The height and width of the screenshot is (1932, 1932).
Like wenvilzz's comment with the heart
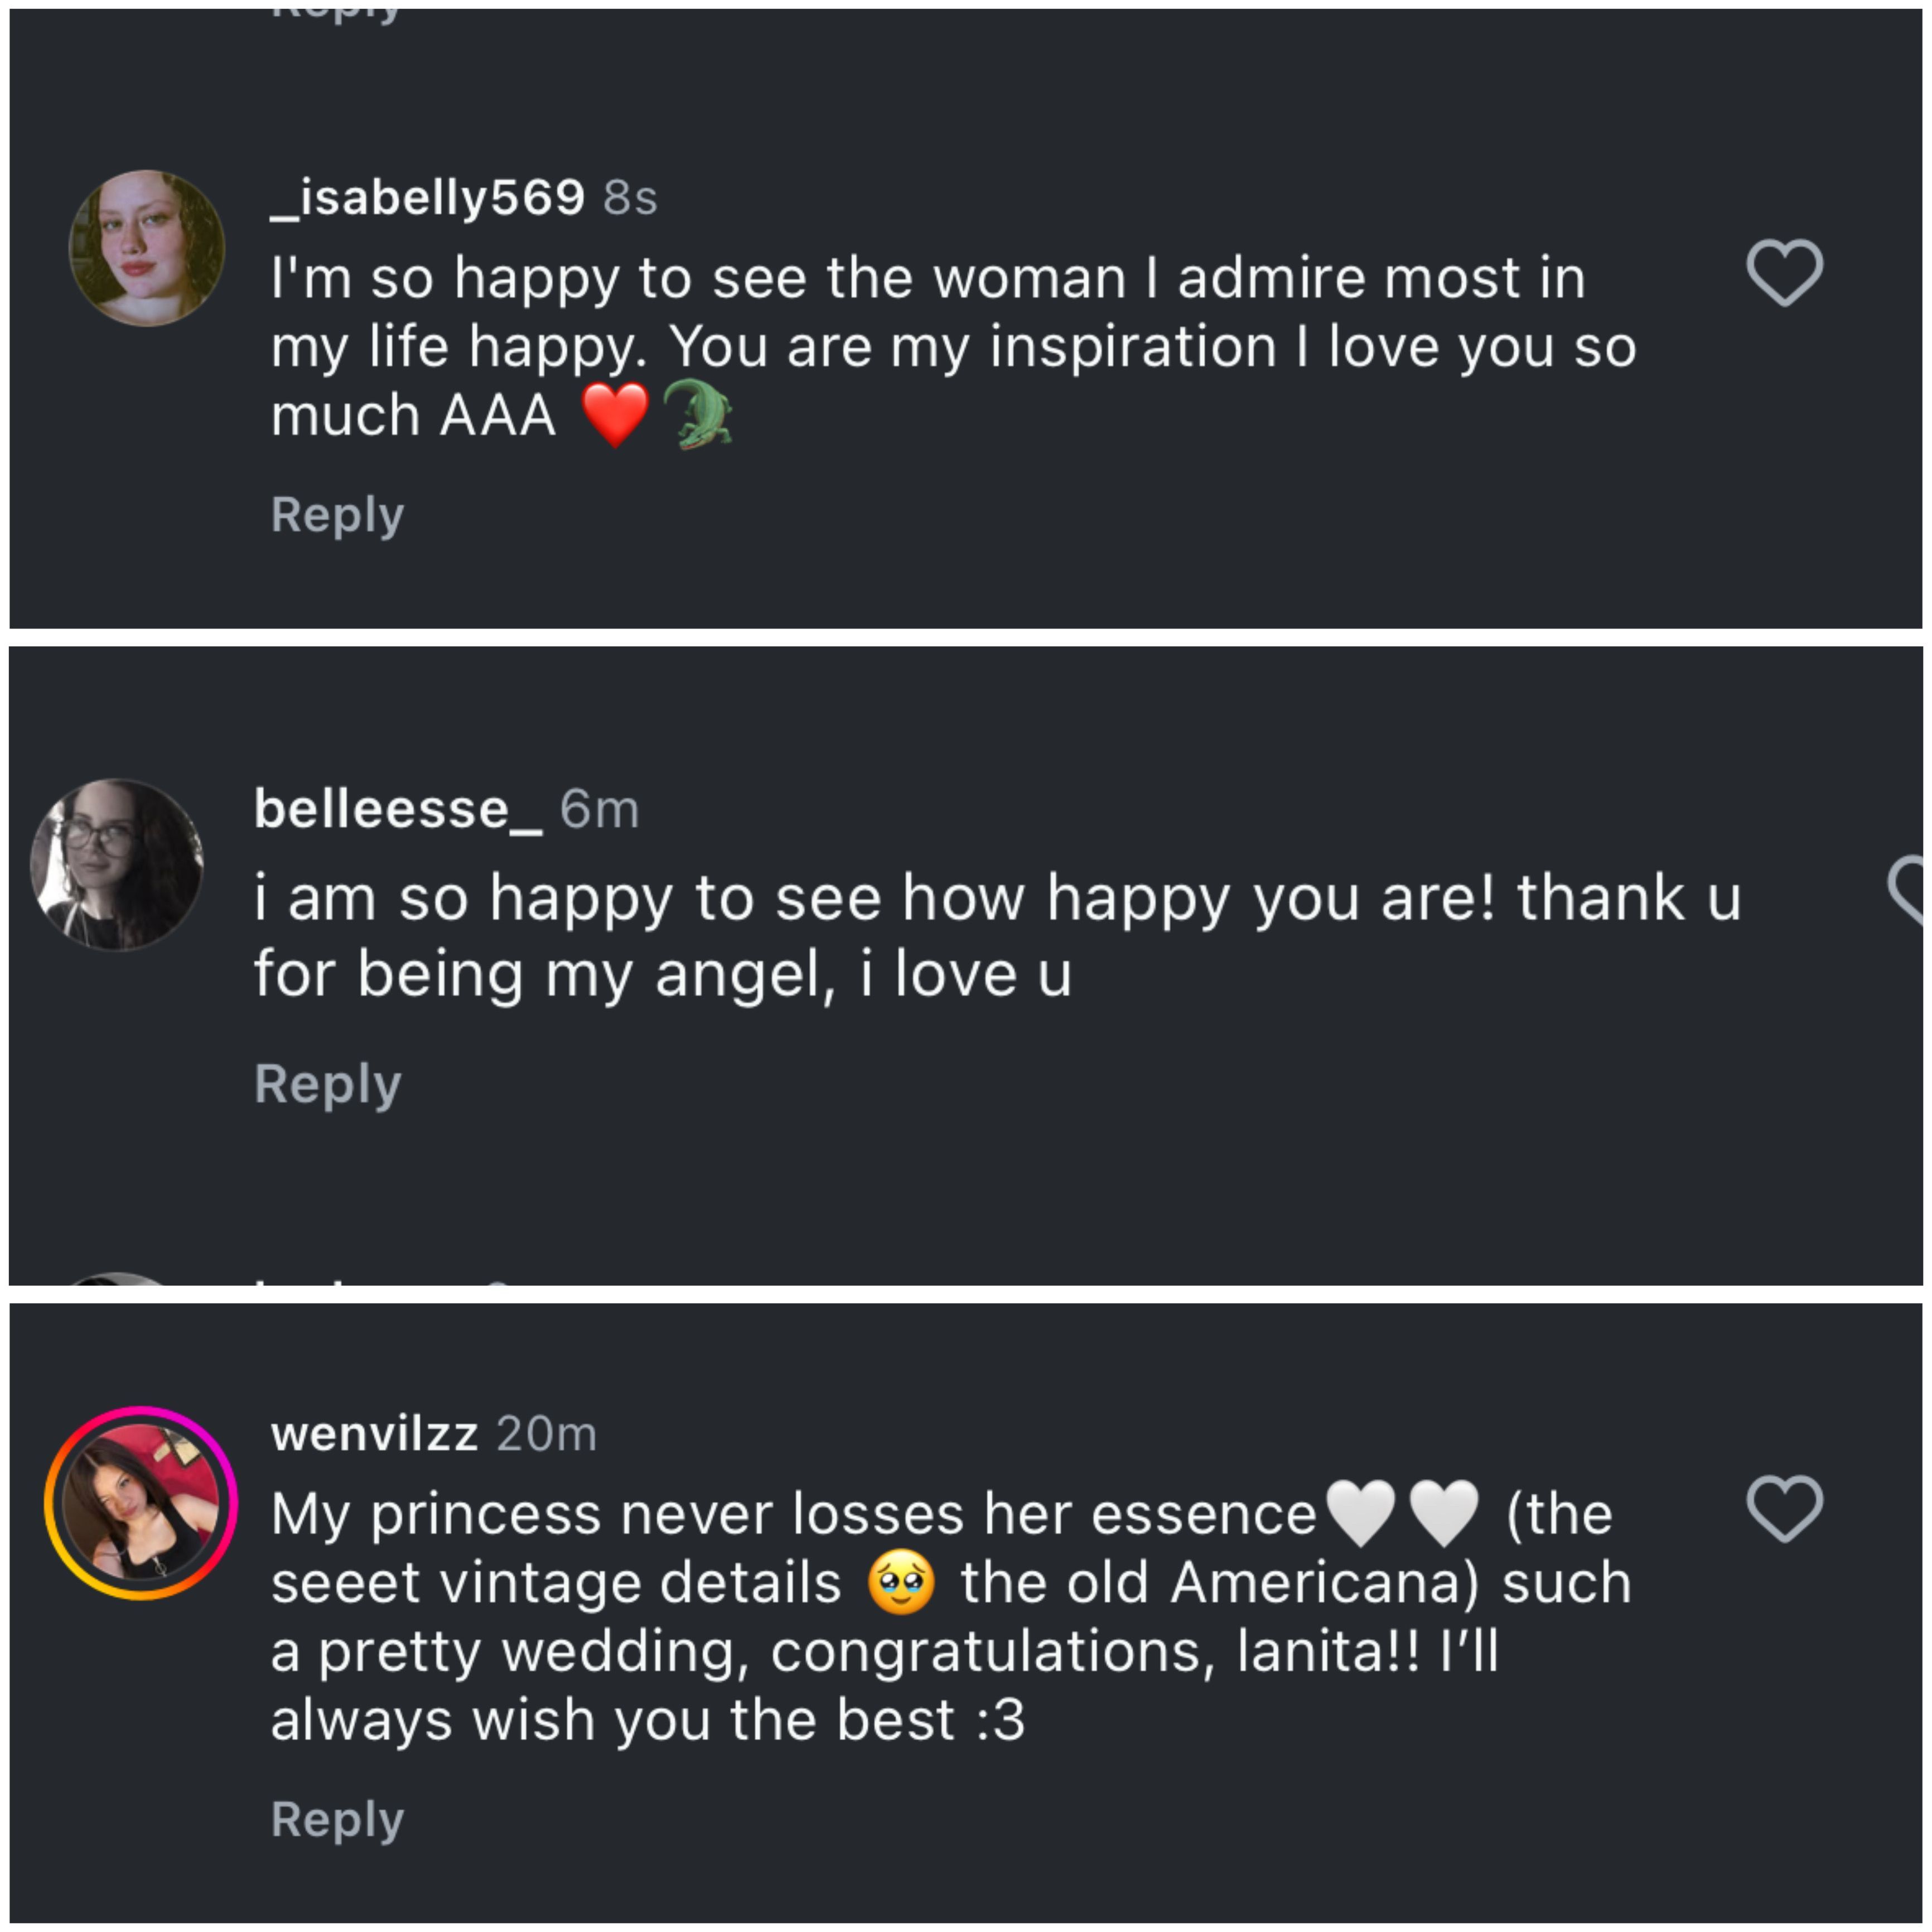pyautogui.click(x=1784, y=1508)
